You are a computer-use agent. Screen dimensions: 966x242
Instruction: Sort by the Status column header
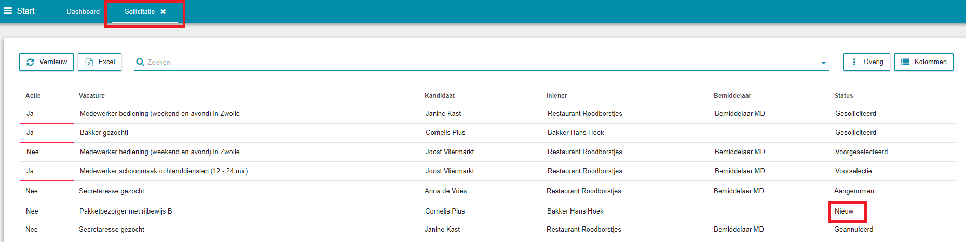click(x=844, y=96)
